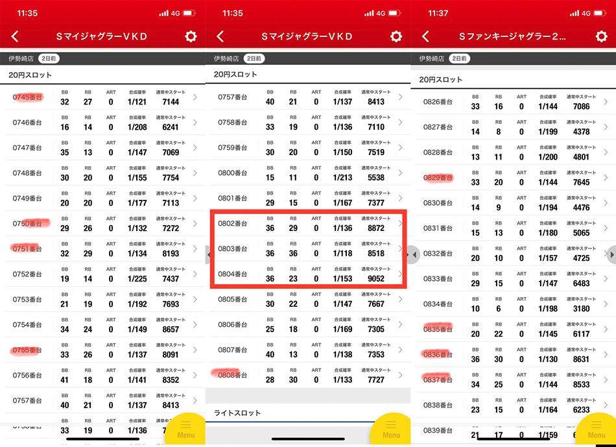The width and height of the screenshot is (616, 447).
Task: Expand row 0836番台 chevron
Action: [x=606, y=355]
